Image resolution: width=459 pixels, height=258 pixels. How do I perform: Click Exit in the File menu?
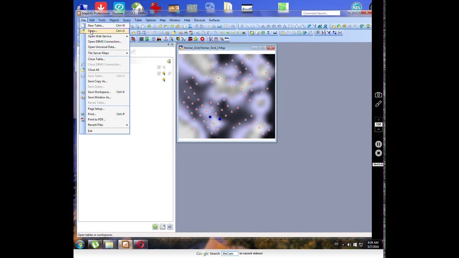pos(104,131)
